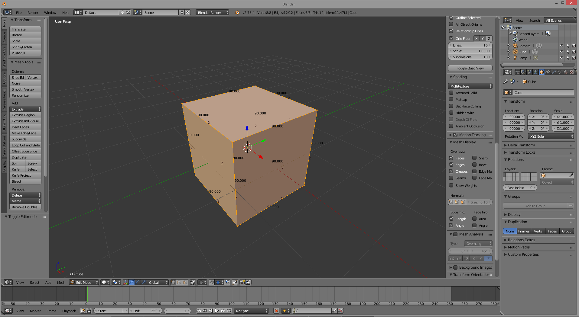Viewport: 579px width, 317px height.
Task: Click the Render tab camera icon in Properties
Action: (x=517, y=72)
